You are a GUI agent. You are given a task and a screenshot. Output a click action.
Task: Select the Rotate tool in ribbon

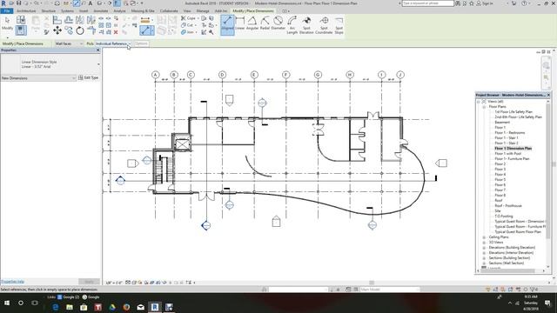point(80,30)
